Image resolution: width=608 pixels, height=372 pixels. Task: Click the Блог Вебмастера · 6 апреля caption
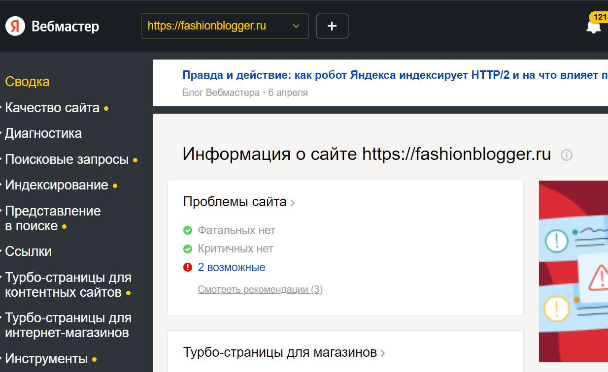coord(245,93)
